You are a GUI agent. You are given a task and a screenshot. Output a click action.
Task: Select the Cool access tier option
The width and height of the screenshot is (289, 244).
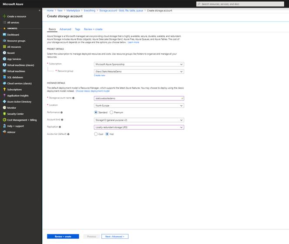click(96, 134)
